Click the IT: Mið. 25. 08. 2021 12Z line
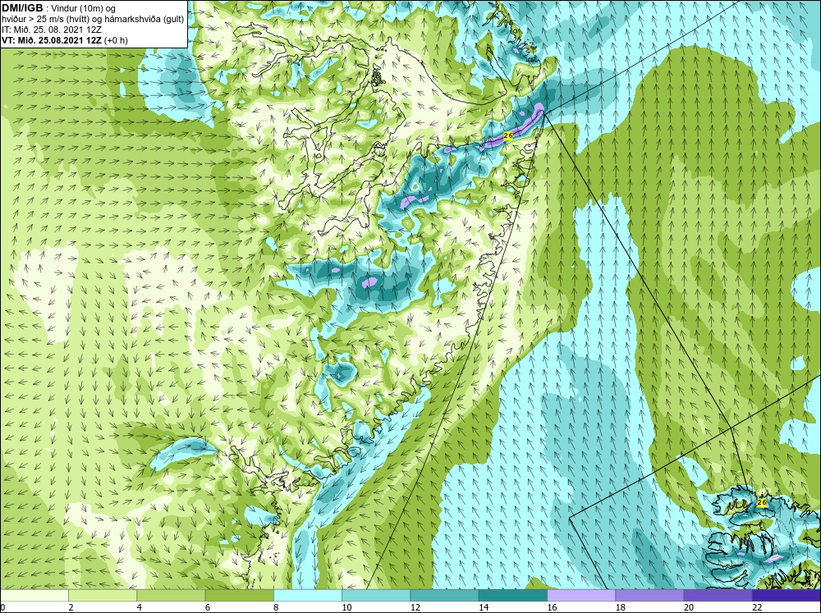Viewport: 821px width, 613px height. pos(51,30)
